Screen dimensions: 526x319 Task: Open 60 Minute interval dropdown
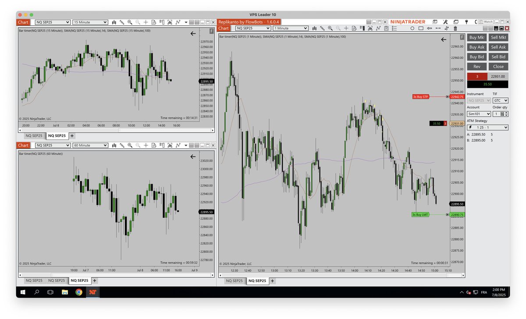tap(90, 145)
